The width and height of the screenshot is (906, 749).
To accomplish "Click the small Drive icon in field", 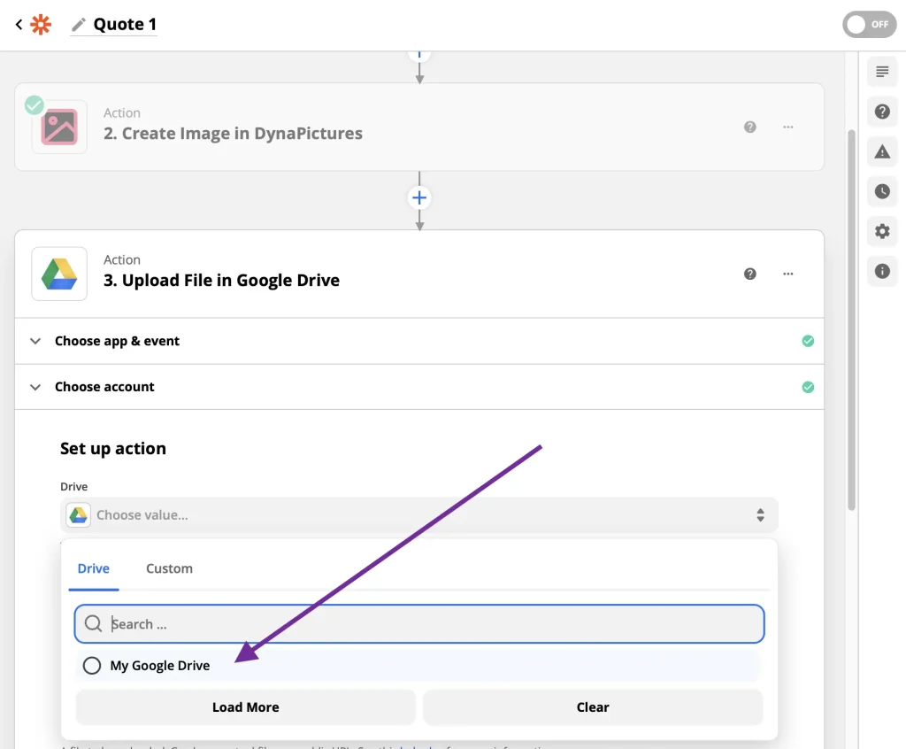I will coord(78,514).
